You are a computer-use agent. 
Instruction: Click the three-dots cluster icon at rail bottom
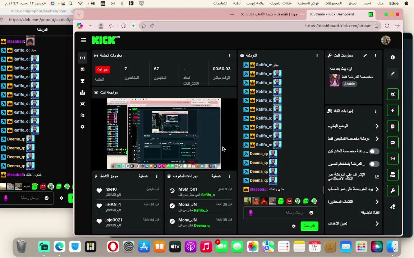point(392,207)
